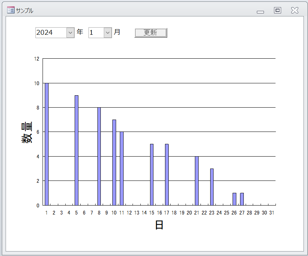The height and width of the screenshot is (256, 308).
Task: Click the bar for day 23
Action: click(212, 187)
